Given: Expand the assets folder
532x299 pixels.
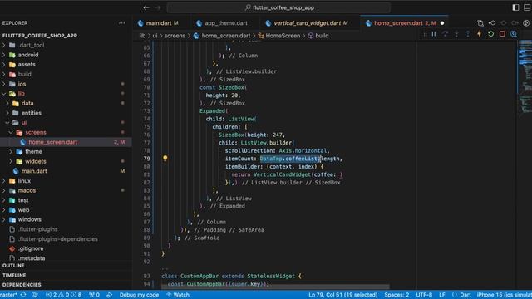Looking at the screenshot, I should click(x=27, y=65).
